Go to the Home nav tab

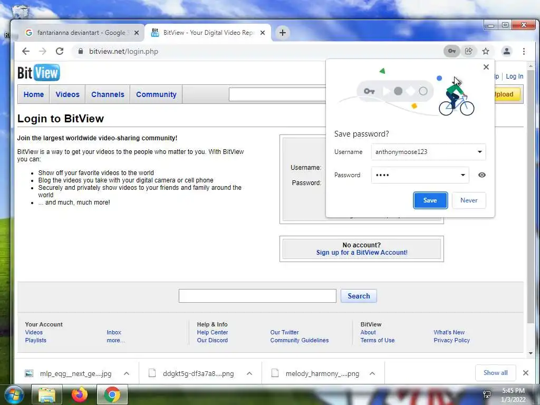(x=34, y=94)
